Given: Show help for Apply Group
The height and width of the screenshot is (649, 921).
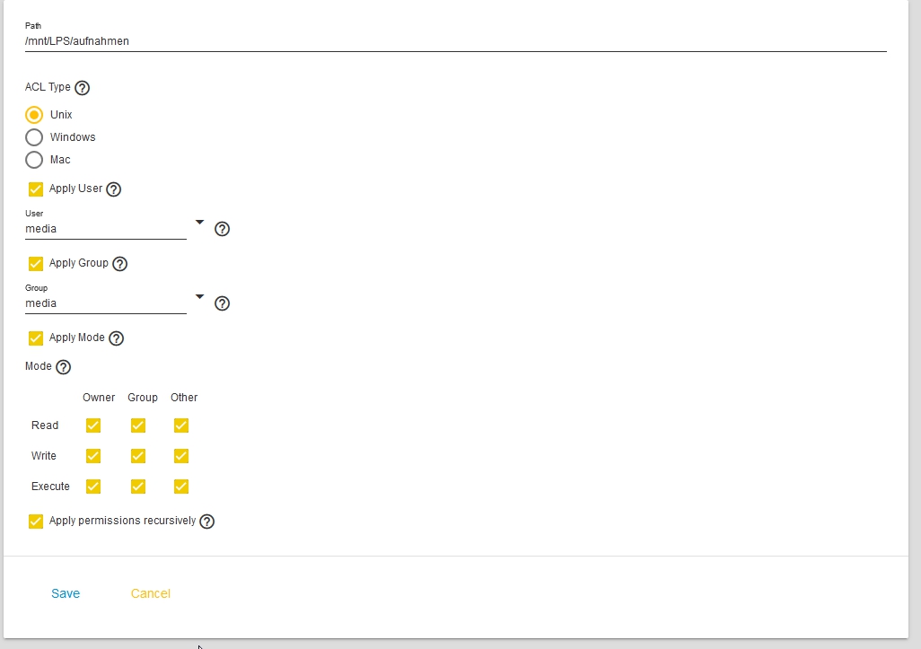Looking at the screenshot, I should click(x=119, y=264).
